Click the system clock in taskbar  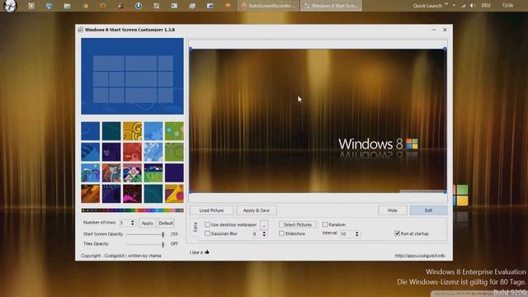click(x=507, y=6)
